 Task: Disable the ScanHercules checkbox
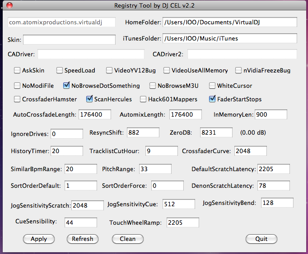pyautogui.click(x=89, y=99)
